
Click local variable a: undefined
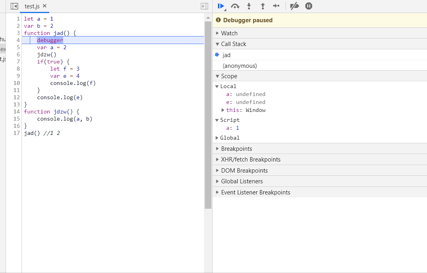coord(246,94)
